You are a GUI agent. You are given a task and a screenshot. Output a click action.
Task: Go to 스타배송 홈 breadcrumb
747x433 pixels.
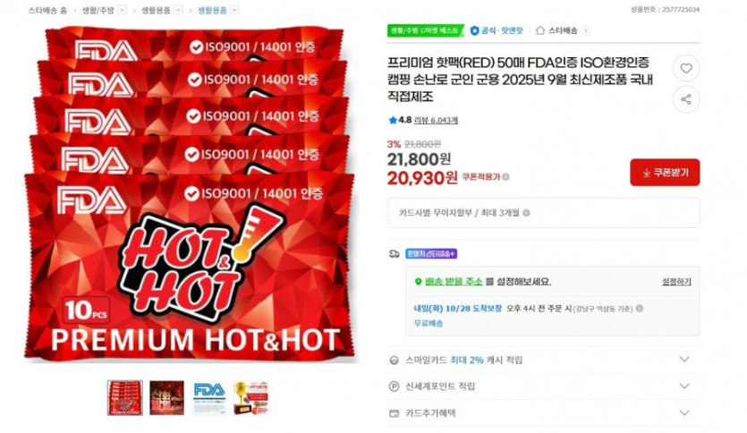click(x=47, y=10)
